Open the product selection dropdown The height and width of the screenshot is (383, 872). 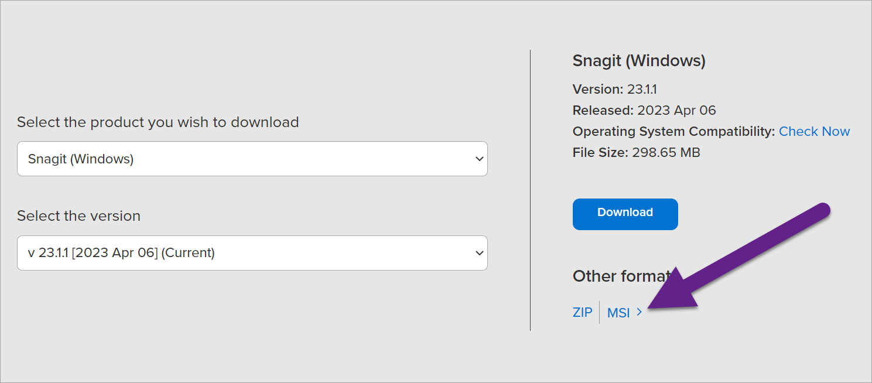click(252, 159)
